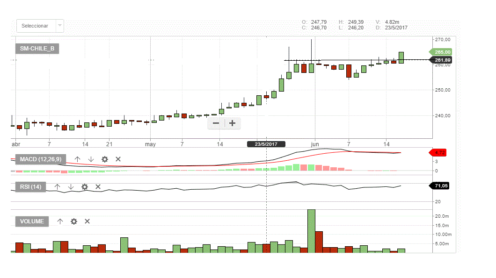Image resolution: width=496 pixels, height=278 pixels.
Task: Move RSI panel down with arrow
Action: (71, 187)
